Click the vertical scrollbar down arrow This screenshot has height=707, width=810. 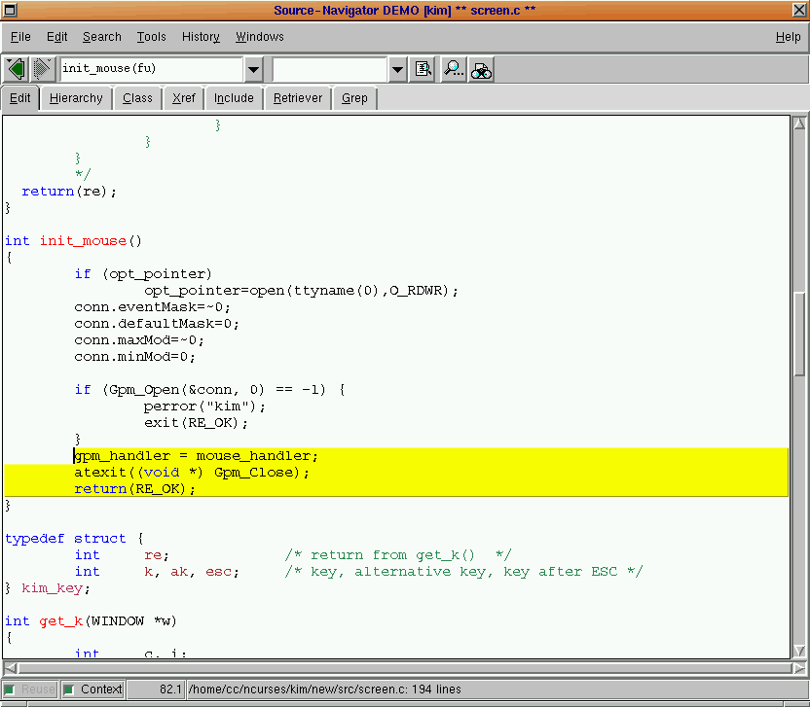799,651
